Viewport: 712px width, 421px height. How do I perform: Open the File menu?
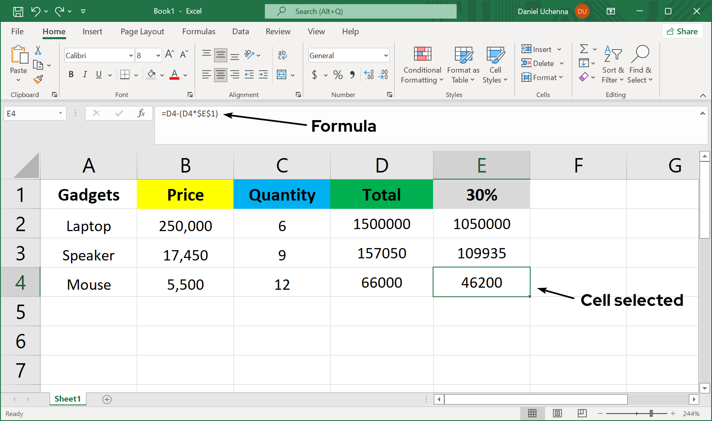17,32
